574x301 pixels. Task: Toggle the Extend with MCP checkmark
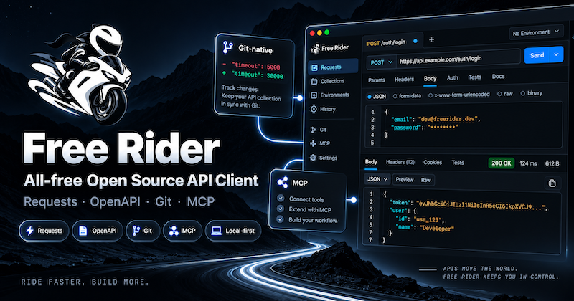point(281,209)
